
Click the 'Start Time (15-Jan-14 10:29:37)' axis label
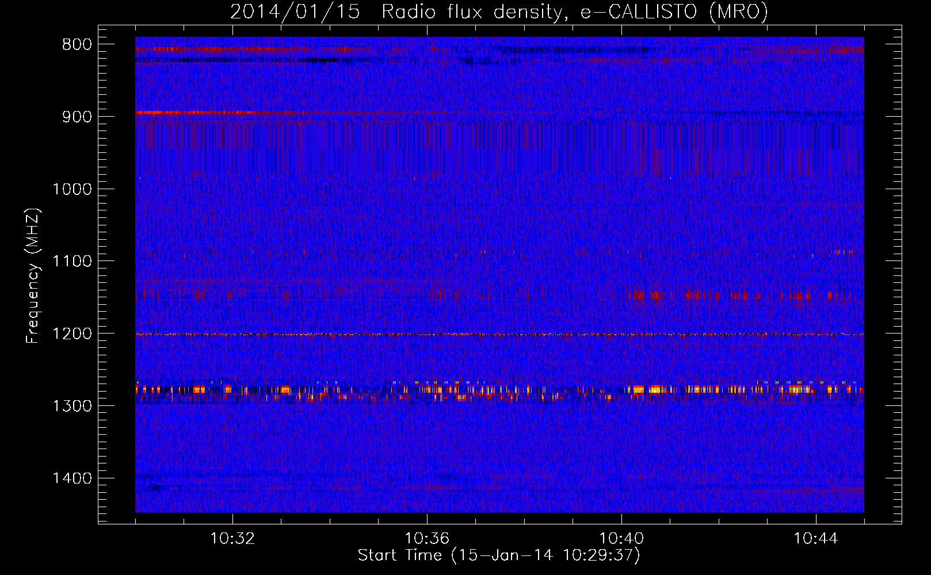pos(499,555)
